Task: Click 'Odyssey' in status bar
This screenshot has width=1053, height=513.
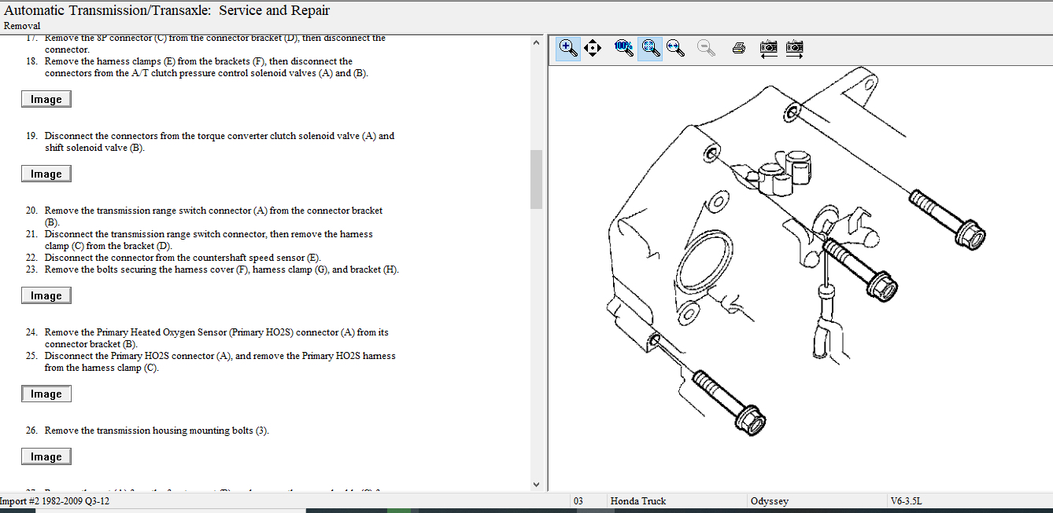Action: 770,500
